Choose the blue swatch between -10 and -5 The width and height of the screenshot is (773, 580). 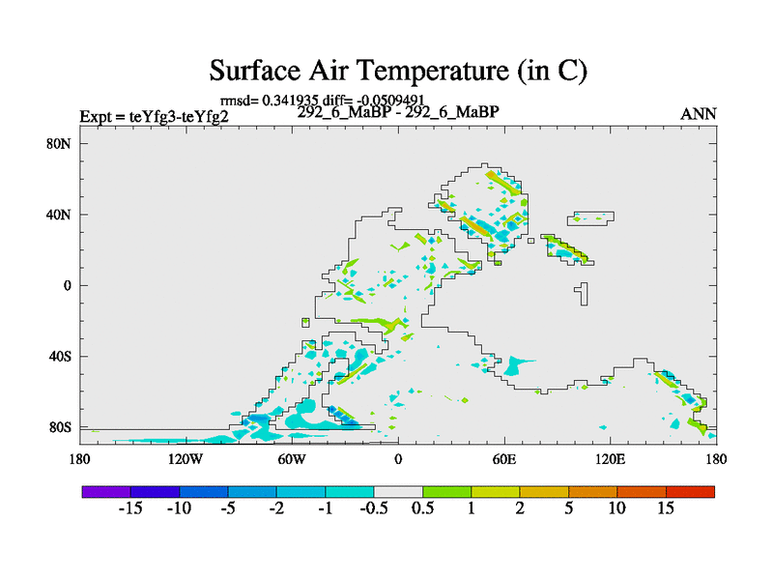[203, 491]
